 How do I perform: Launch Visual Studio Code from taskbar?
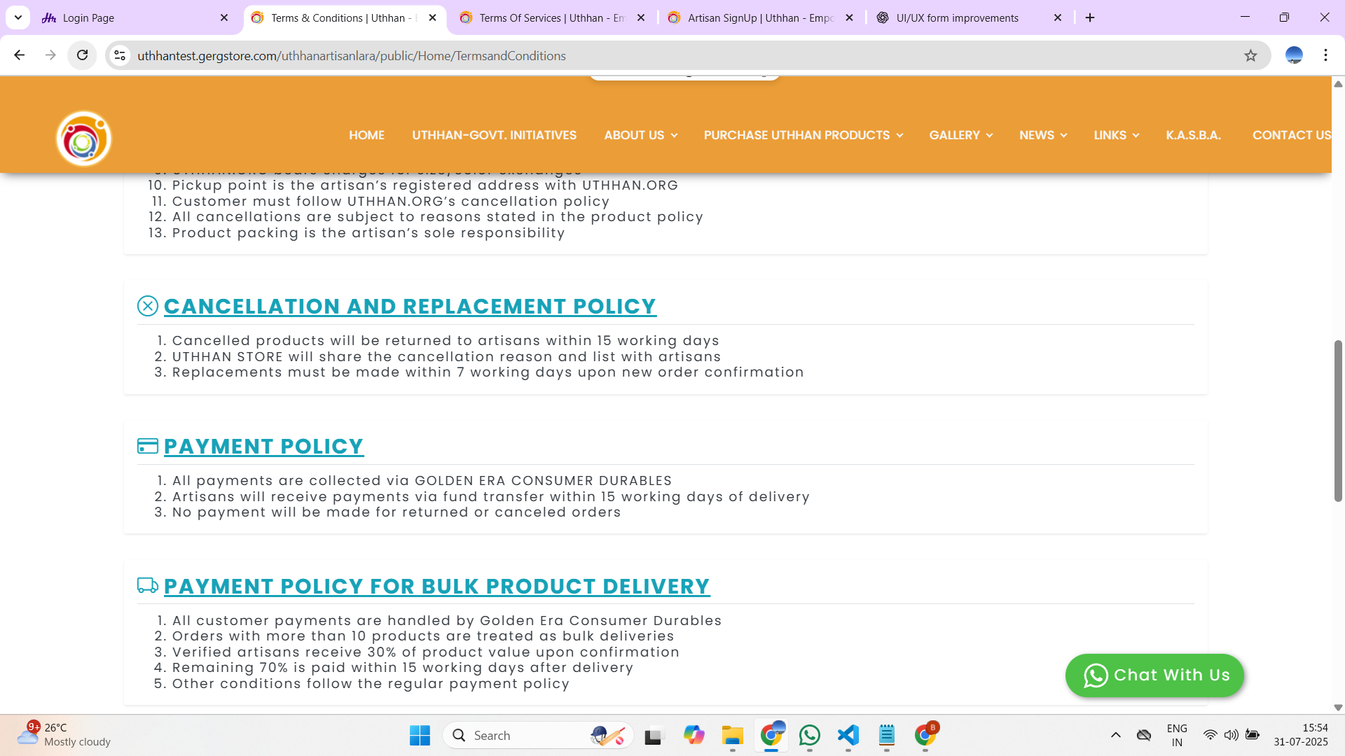848,735
